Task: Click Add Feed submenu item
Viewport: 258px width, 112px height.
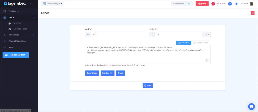Action: 18,23
